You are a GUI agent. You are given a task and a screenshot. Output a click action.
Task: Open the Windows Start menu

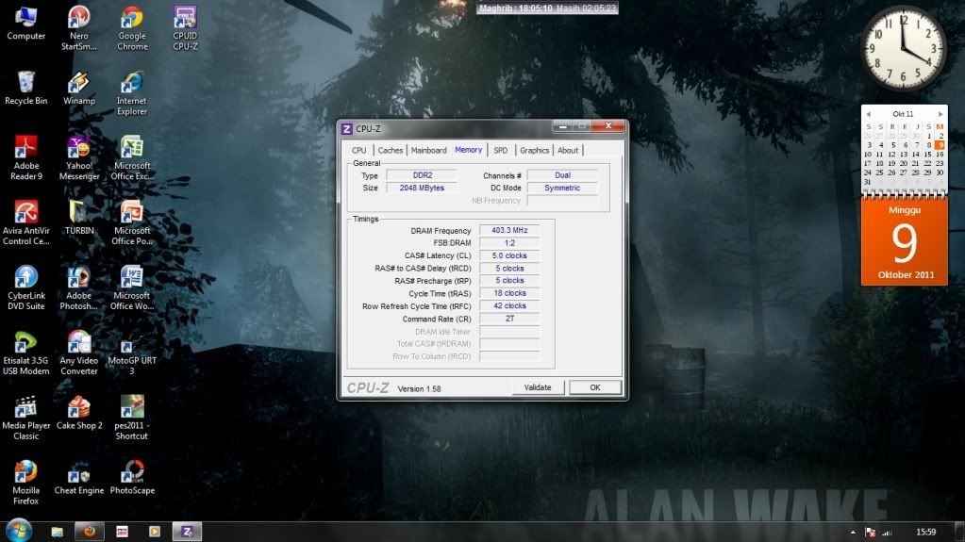(18, 531)
